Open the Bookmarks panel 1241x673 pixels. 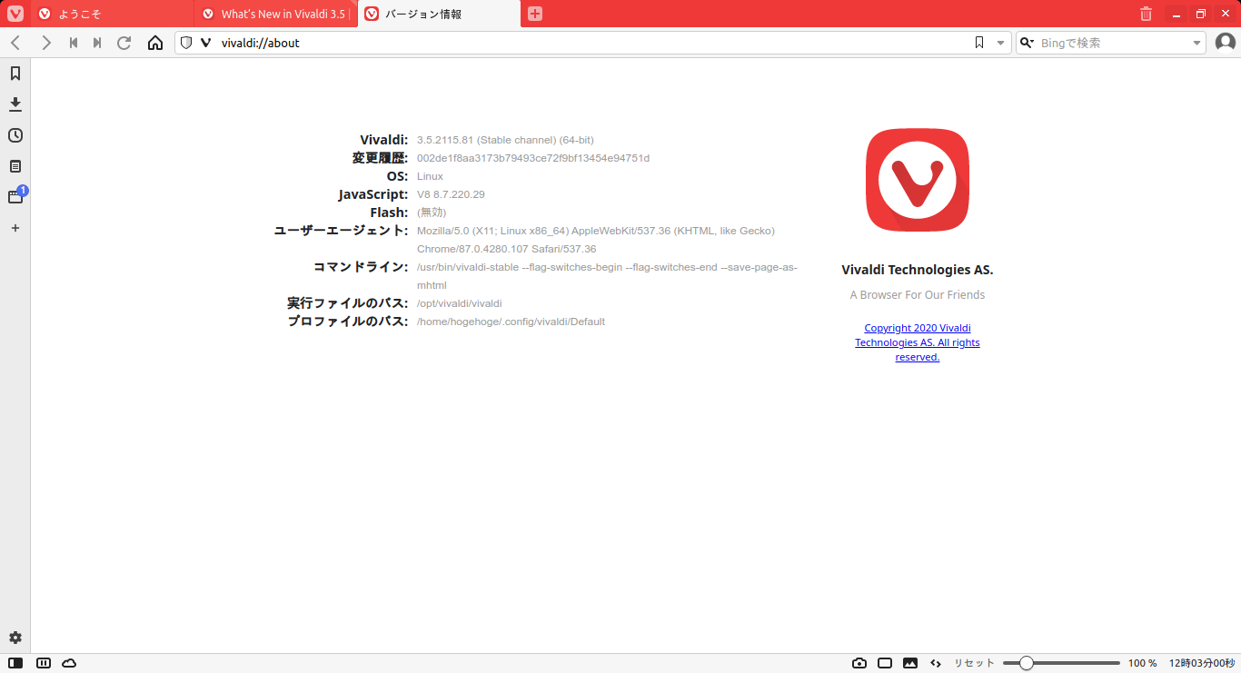[x=15, y=74]
